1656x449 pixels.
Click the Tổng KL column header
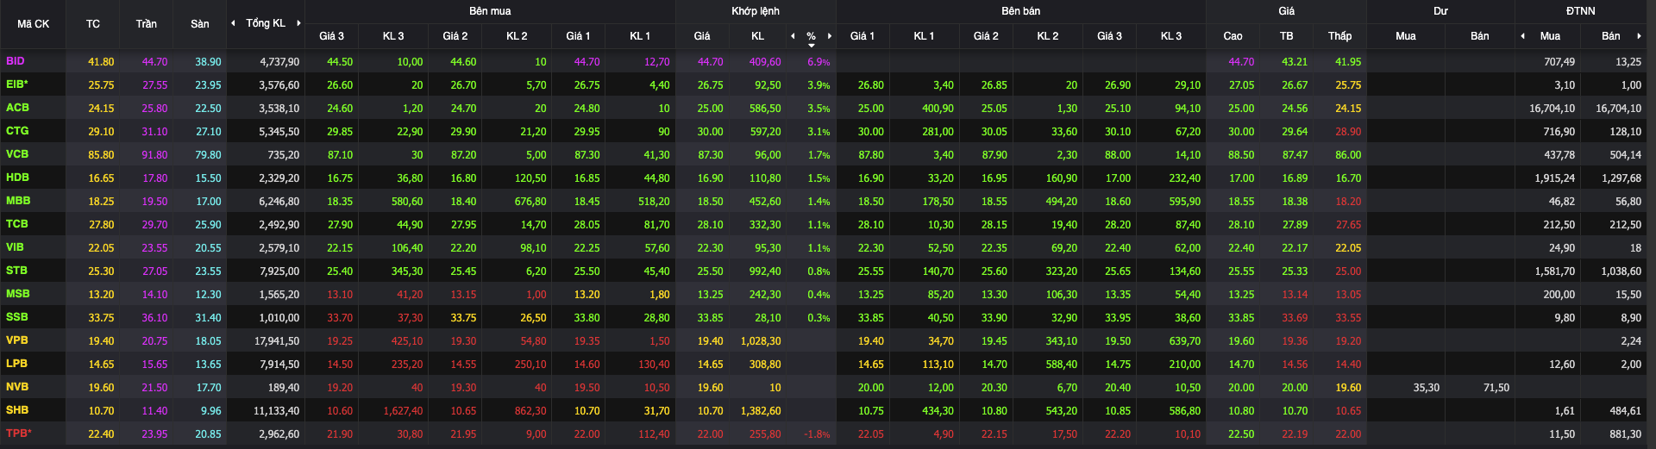(x=266, y=23)
